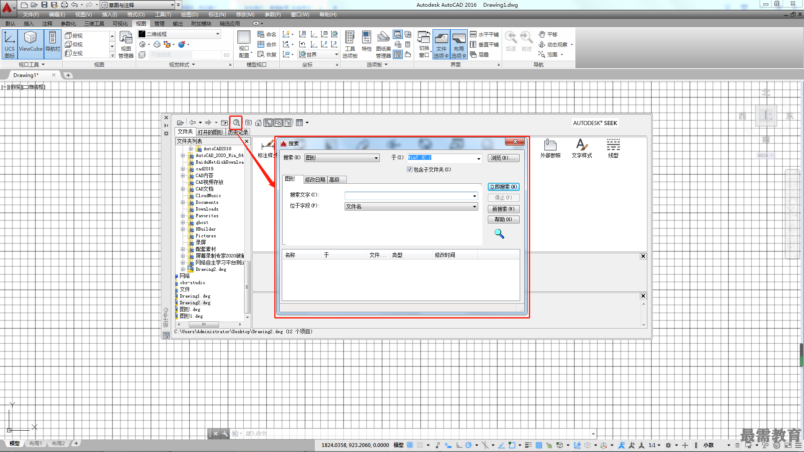Switch to the 修改日期 tab in search dialog
Image resolution: width=804 pixels, height=452 pixels.
click(x=315, y=180)
